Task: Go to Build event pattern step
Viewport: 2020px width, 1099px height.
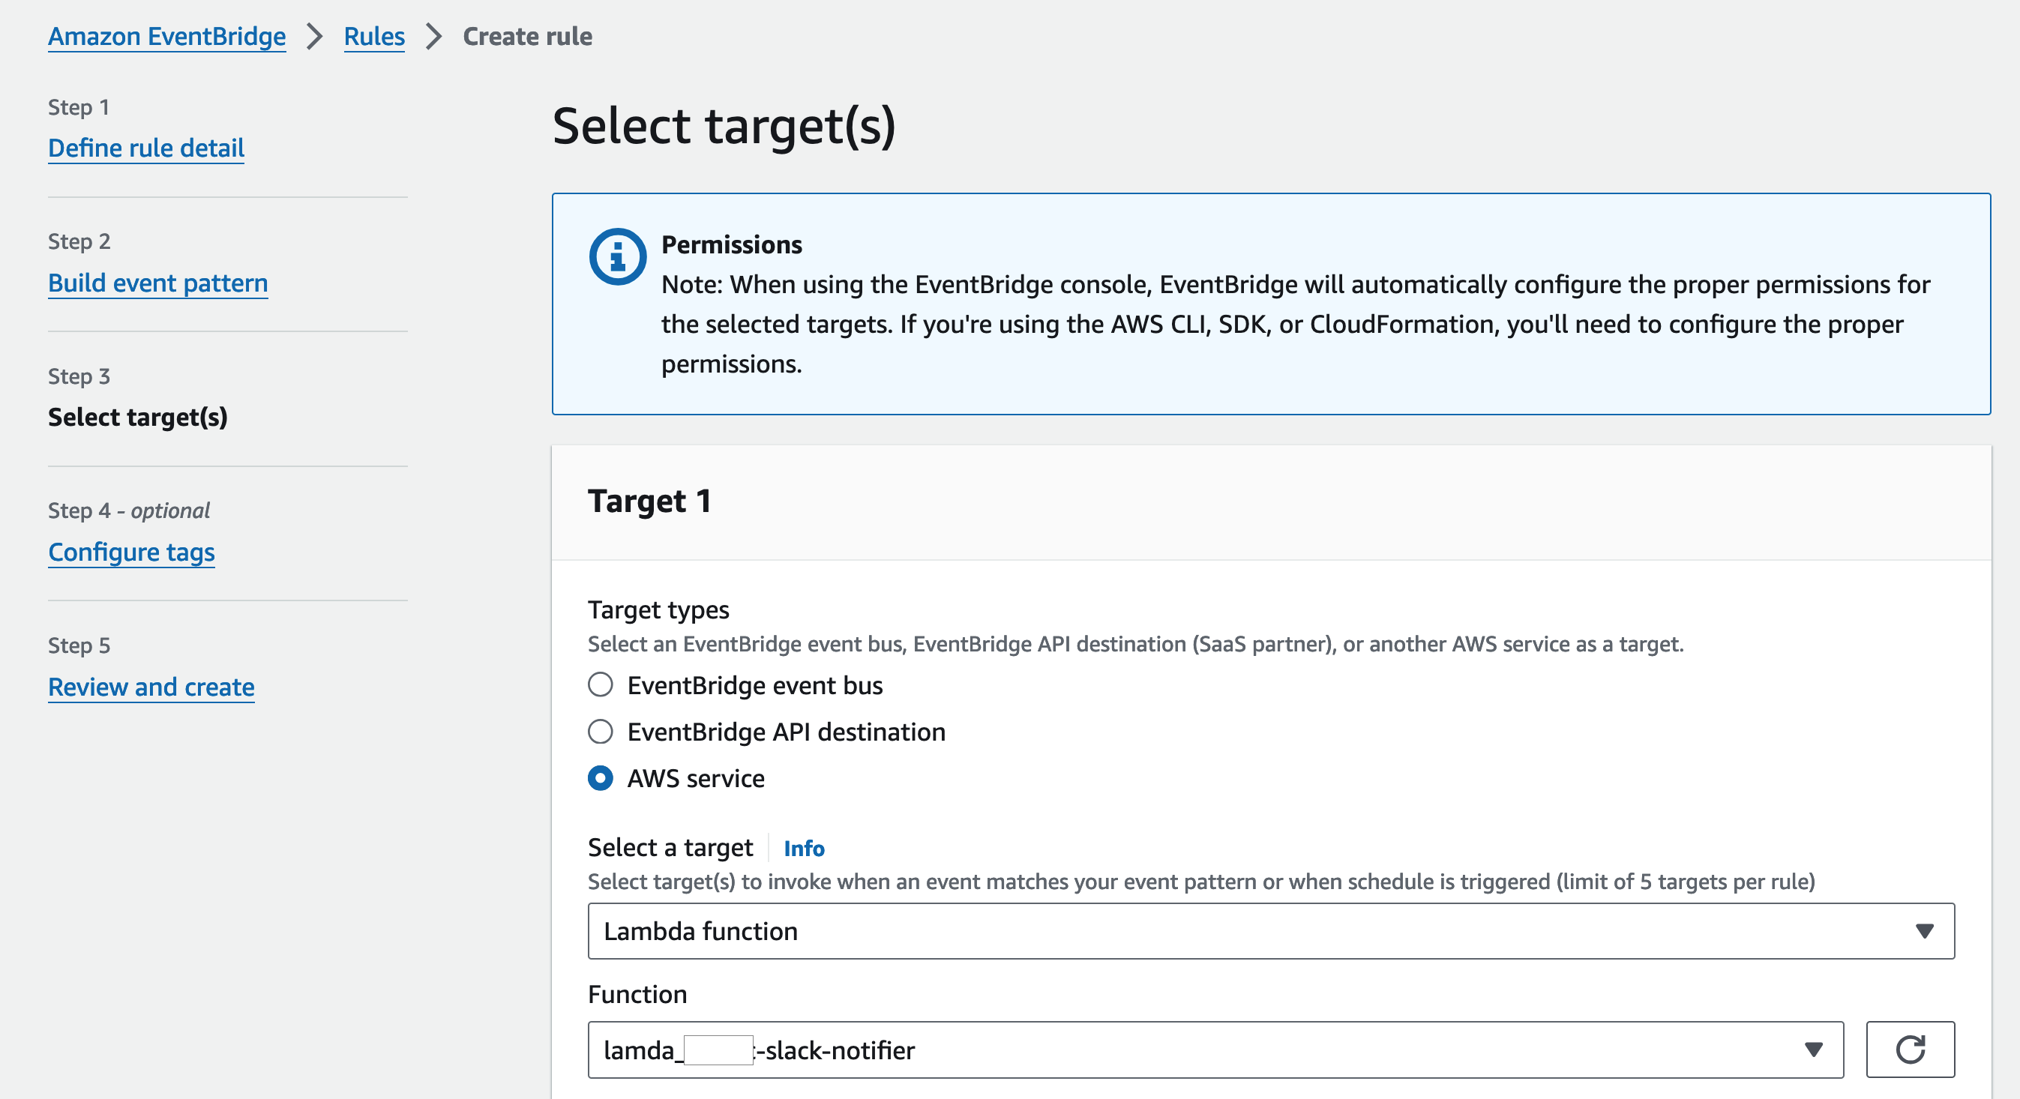Action: pyautogui.click(x=157, y=282)
